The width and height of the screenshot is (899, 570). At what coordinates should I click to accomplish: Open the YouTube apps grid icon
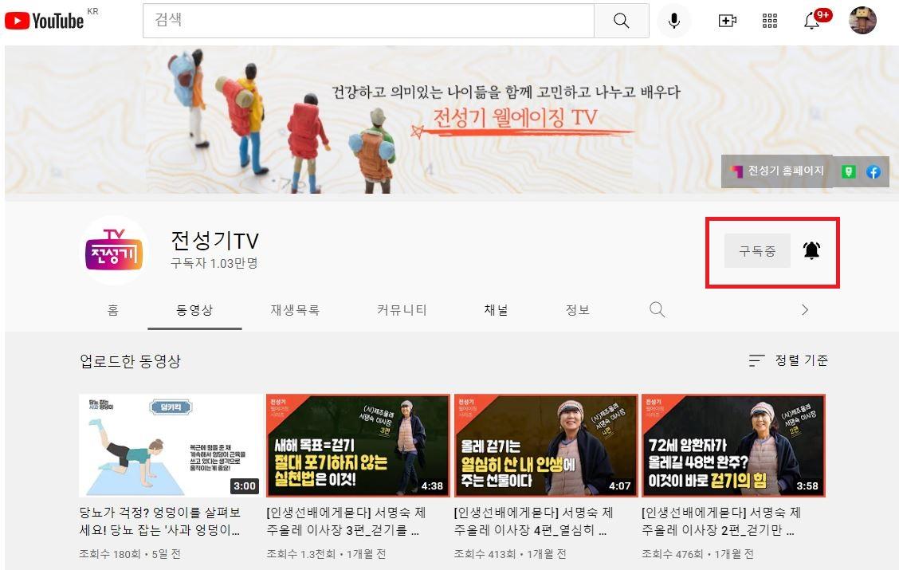(769, 22)
